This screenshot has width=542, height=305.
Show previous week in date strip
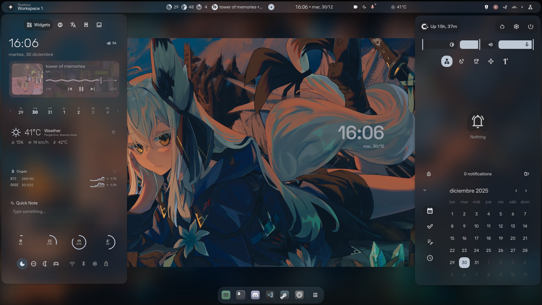(10, 111)
